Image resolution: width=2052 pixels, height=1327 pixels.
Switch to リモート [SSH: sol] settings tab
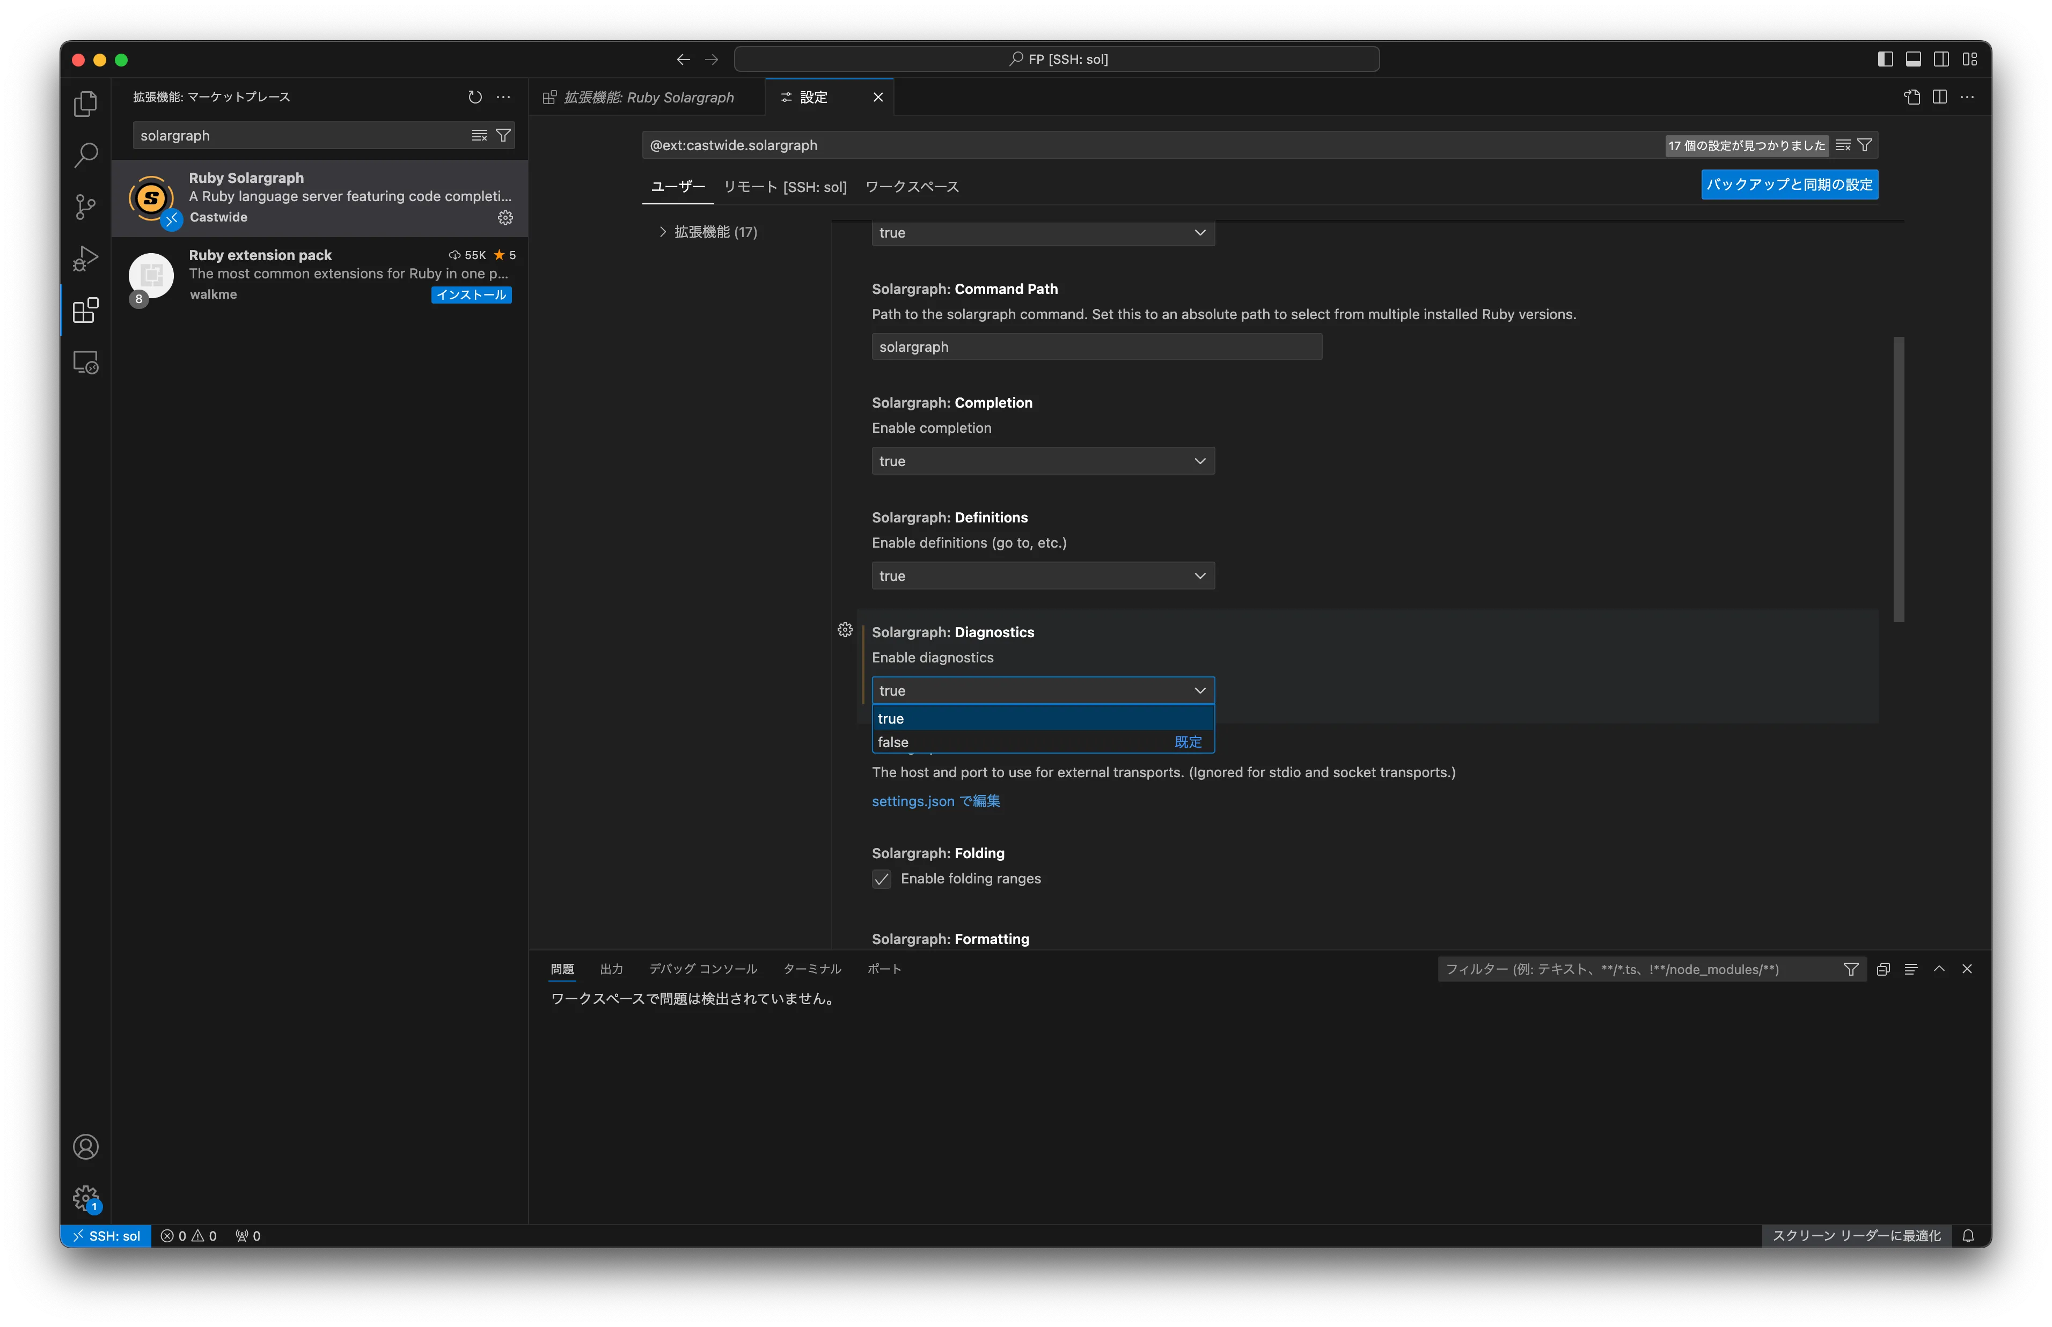click(x=785, y=186)
